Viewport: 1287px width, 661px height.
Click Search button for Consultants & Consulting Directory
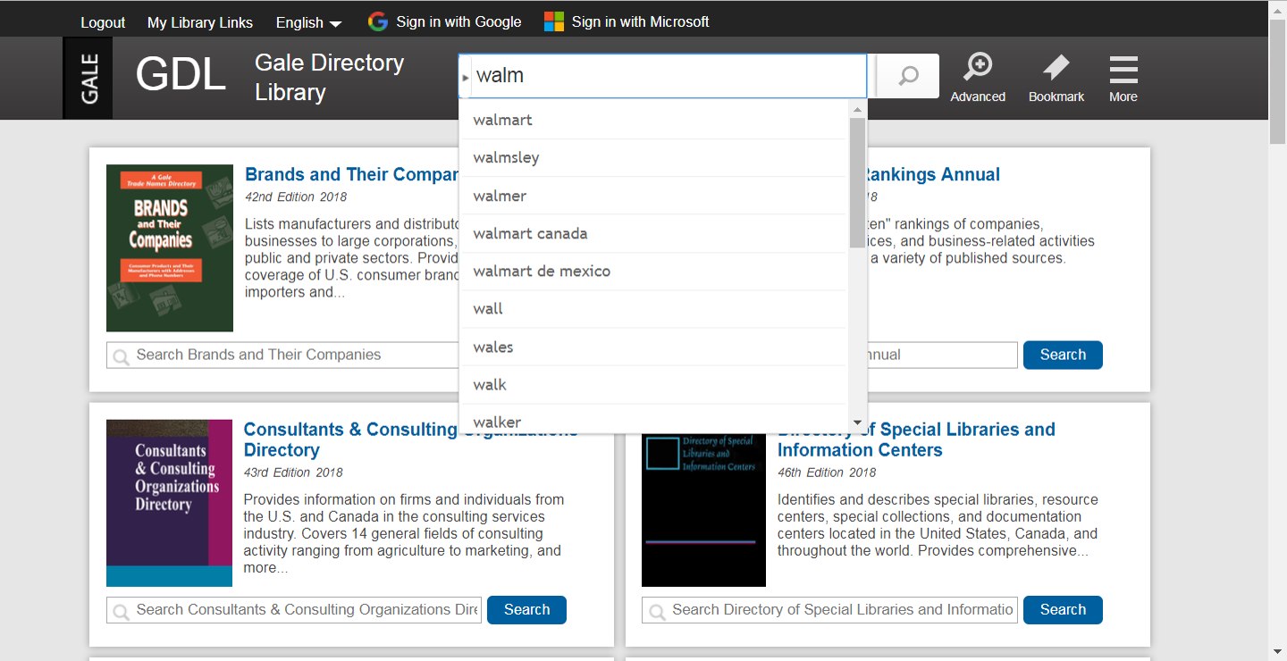(526, 610)
